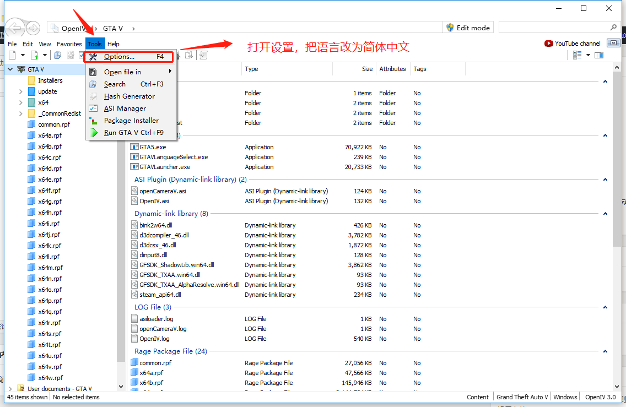Click the Search toolbar icon with magnifier
Image resolution: width=626 pixels, height=407 pixels.
click(58, 55)
